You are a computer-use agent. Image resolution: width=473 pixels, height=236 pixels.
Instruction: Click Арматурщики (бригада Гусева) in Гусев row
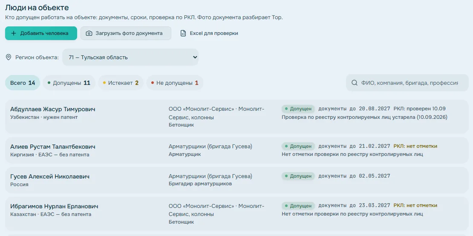click(211, 176)
